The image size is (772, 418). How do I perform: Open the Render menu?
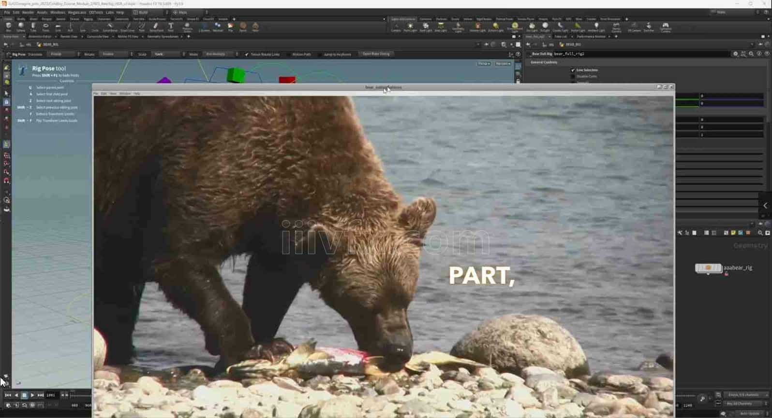pos(28,12)
